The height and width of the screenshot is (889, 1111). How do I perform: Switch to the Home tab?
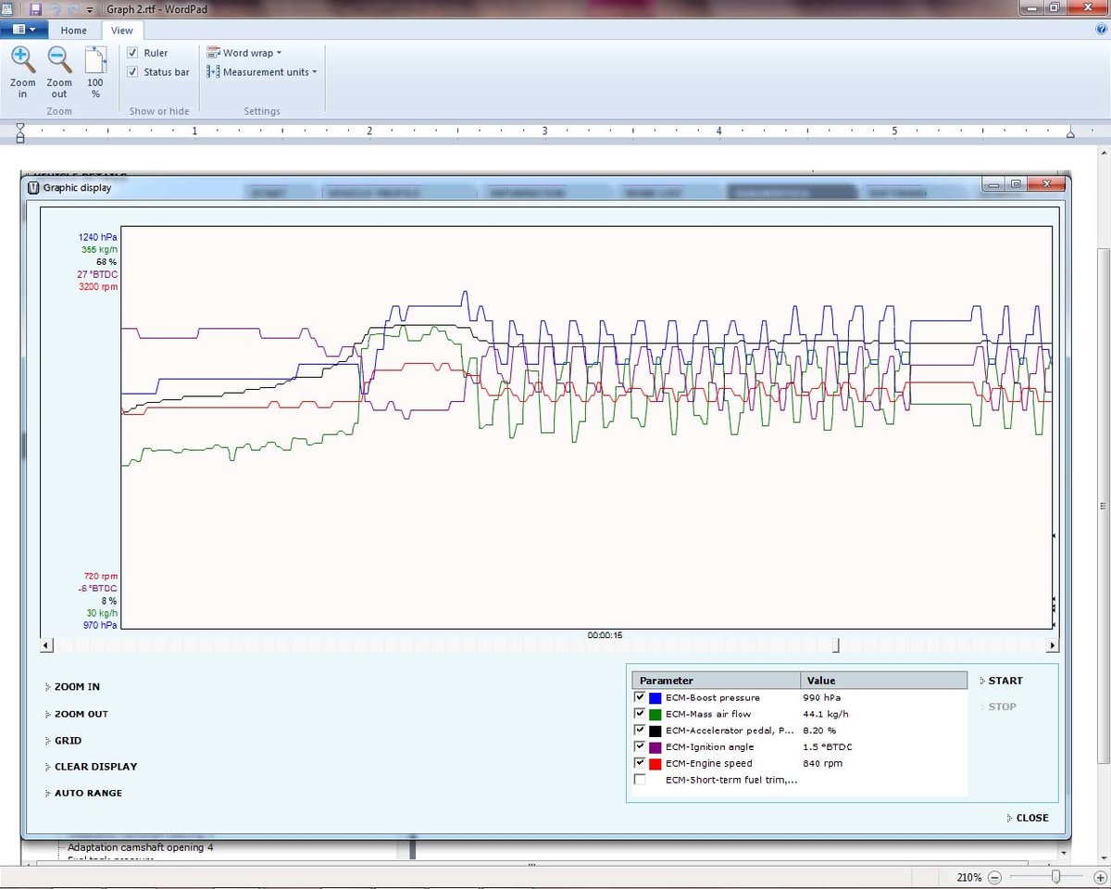click(x=73, y=30)
